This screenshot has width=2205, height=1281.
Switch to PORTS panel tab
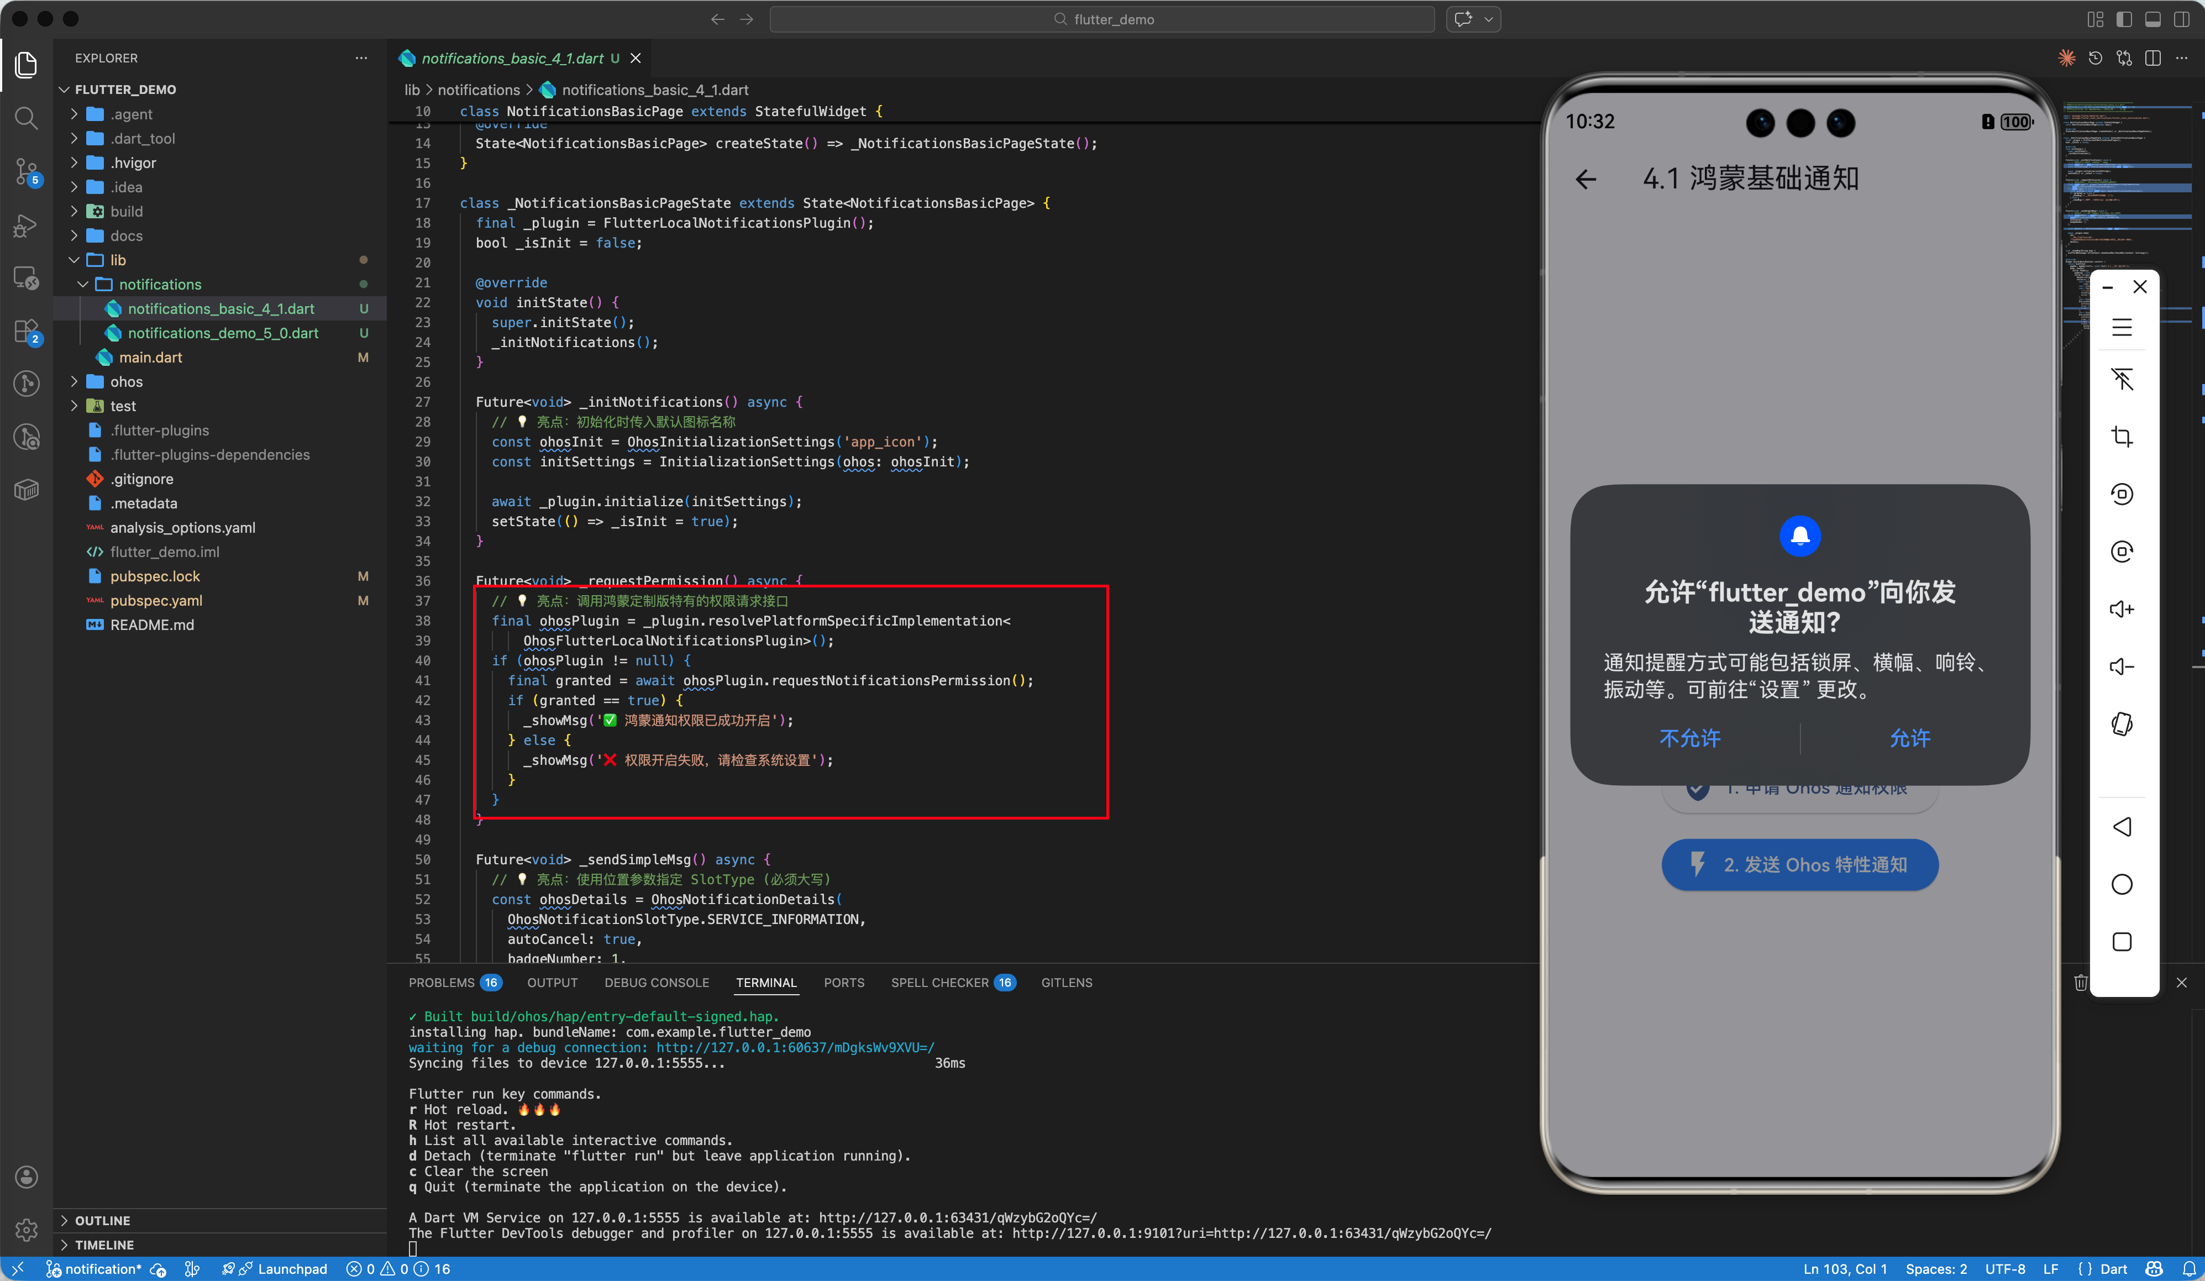click(x=843, y=983)
